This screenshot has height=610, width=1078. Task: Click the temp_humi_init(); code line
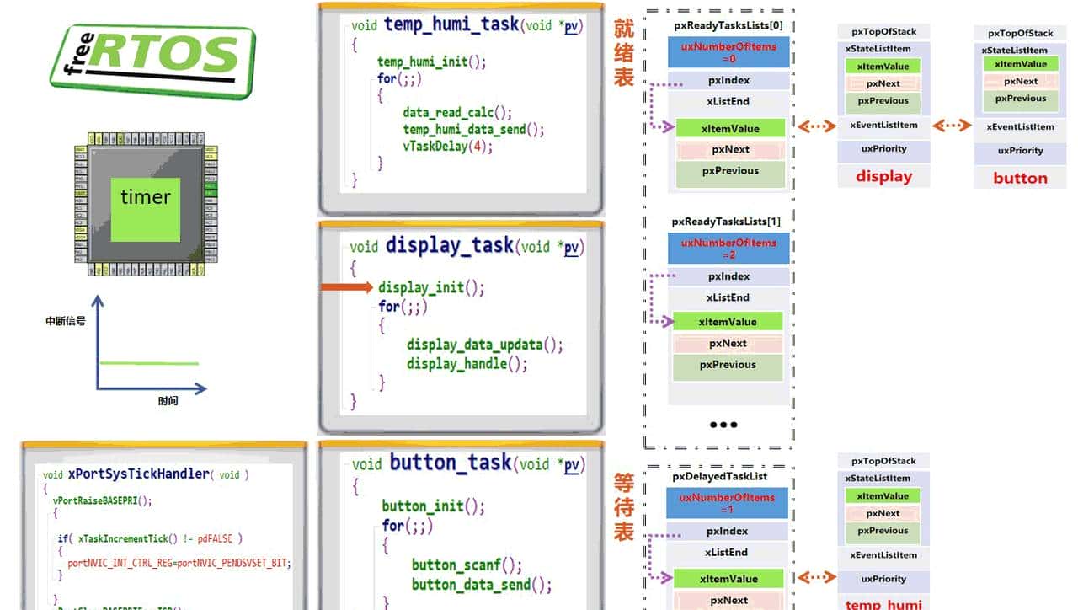click(x=431, y=62)
